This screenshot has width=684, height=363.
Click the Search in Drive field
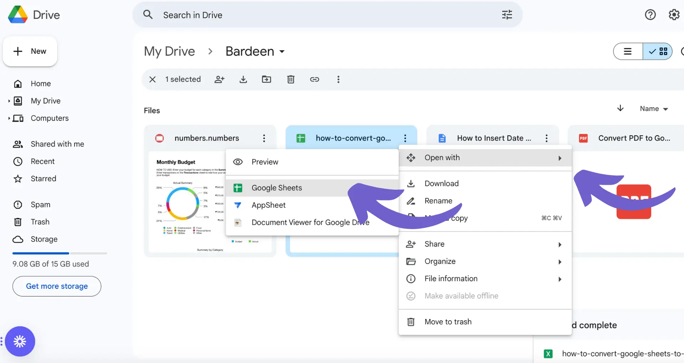pyautogui.click(x=327, y=15)
